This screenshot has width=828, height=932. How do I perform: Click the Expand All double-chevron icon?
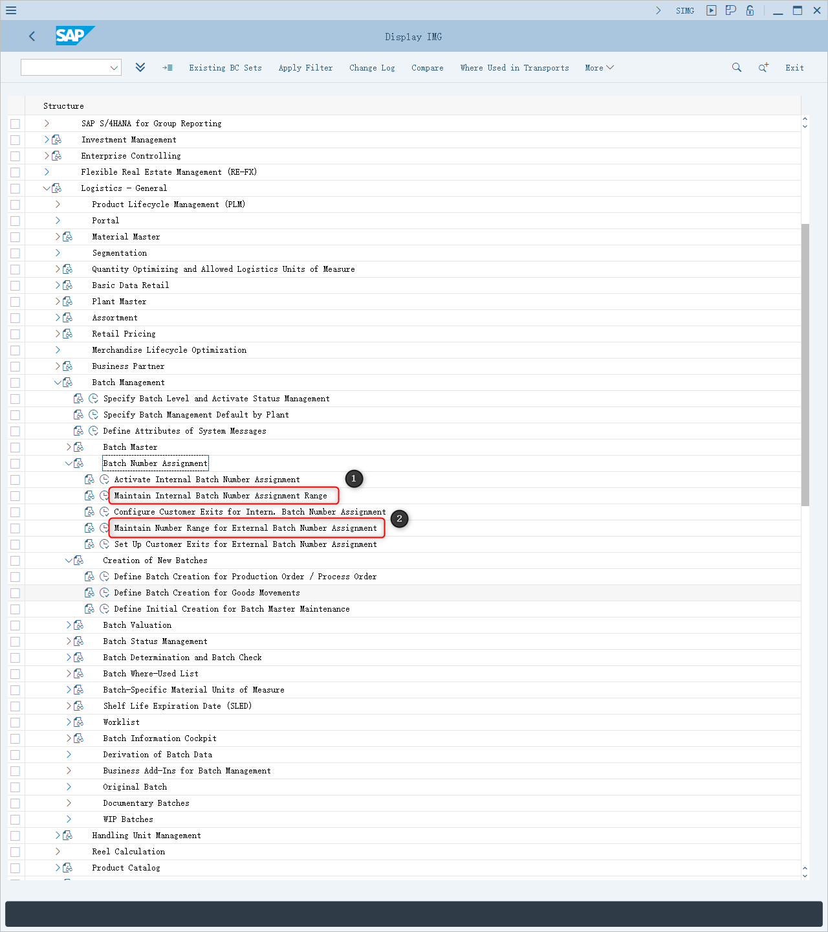click(x=140, y=67)
